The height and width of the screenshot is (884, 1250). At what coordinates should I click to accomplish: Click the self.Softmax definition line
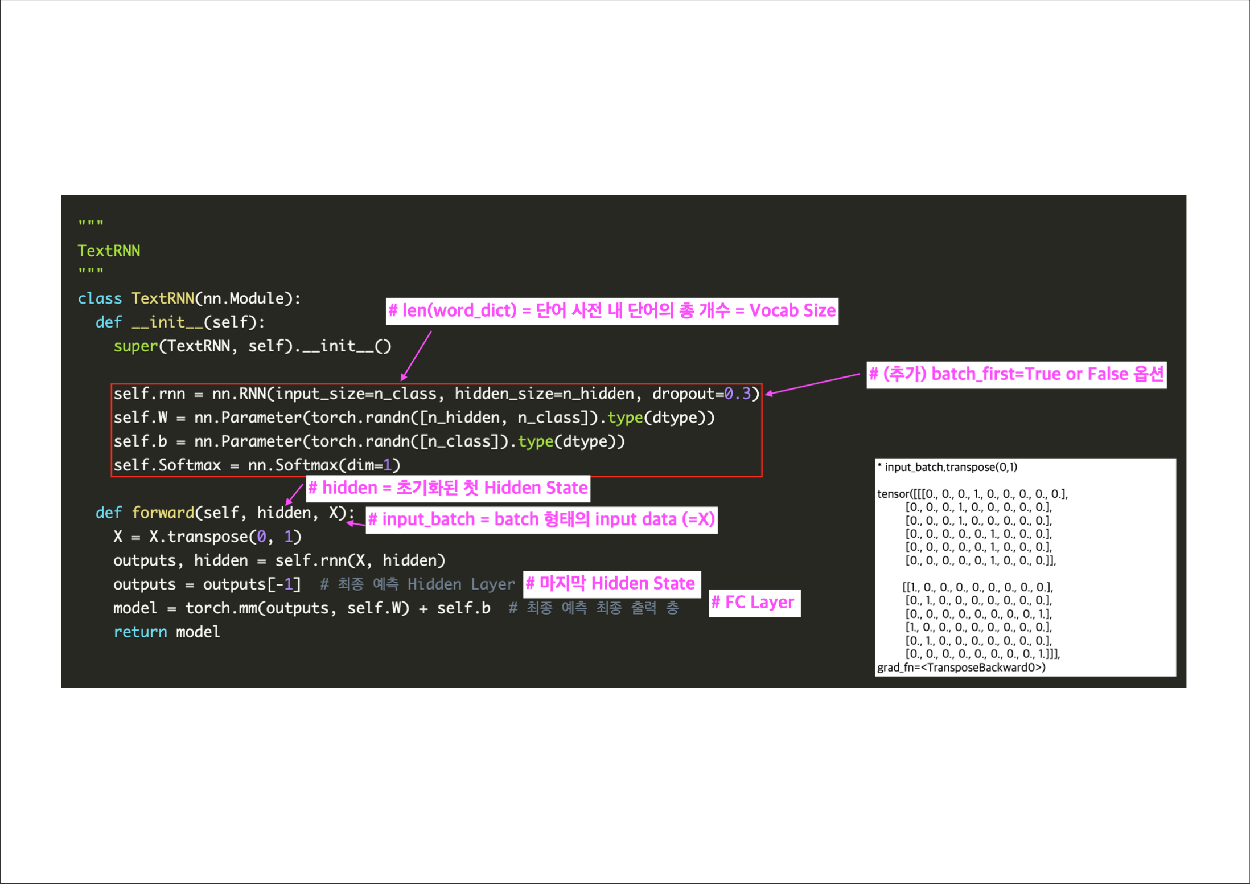(256, 465)
